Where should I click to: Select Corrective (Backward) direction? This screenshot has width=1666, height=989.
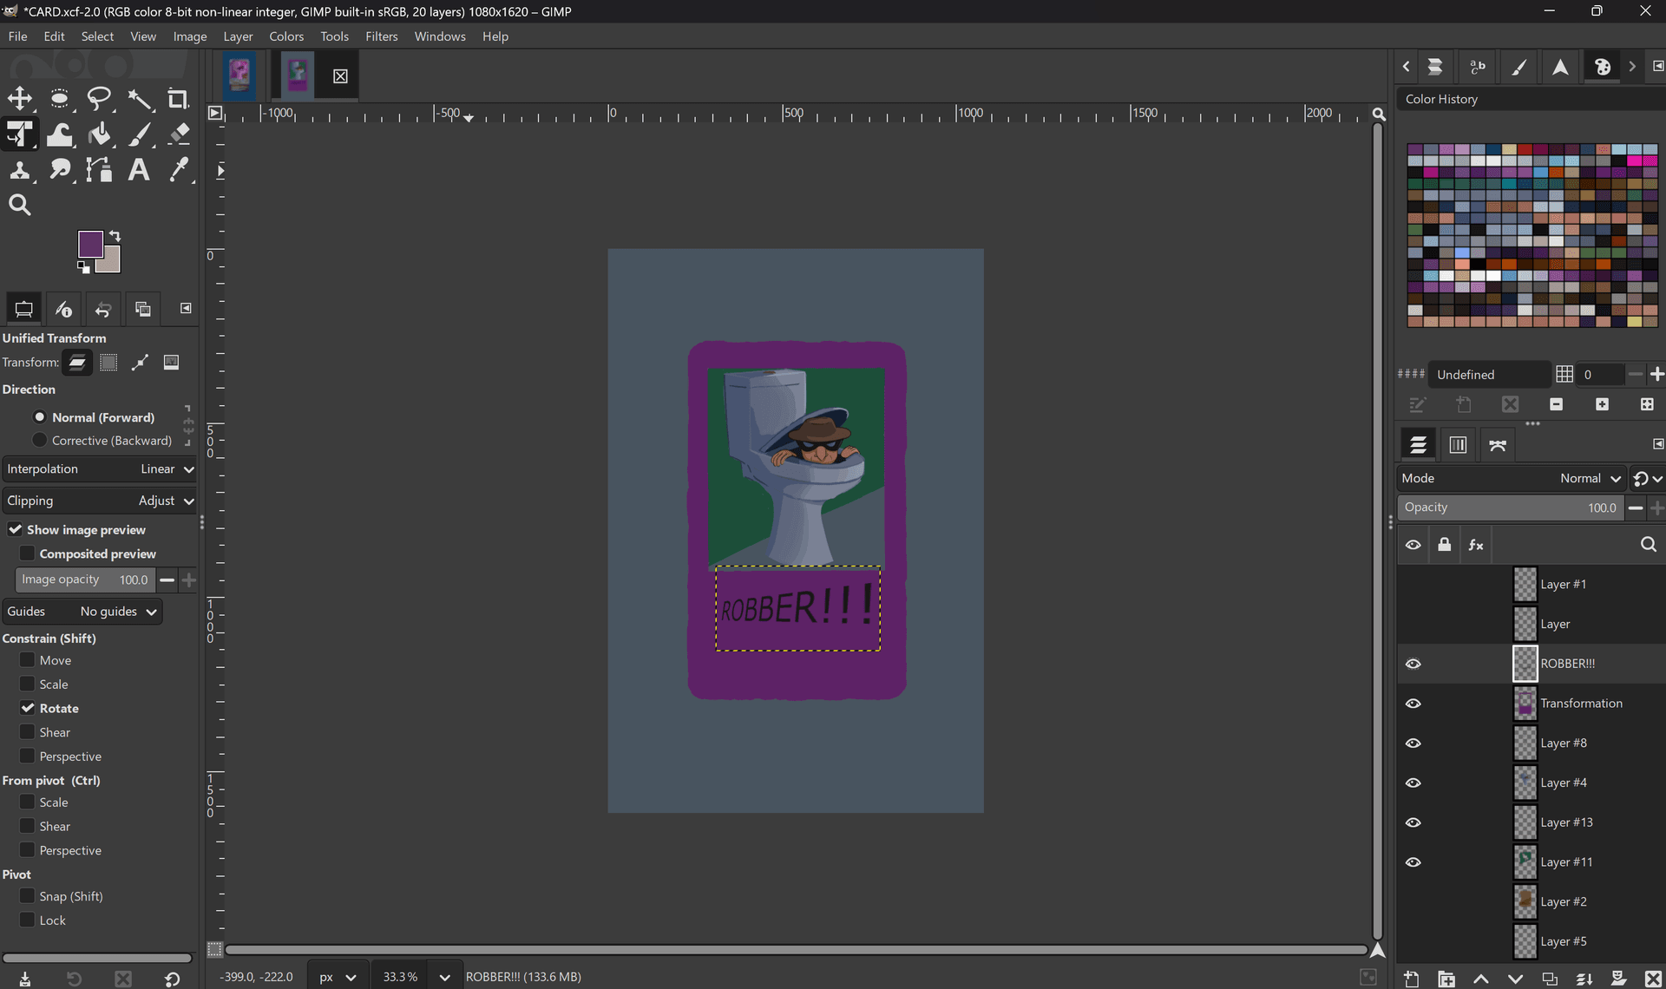click(x=40, y=441)
